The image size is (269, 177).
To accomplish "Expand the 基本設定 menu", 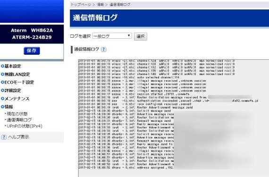I will pyautogui.click(x=13, y=66).
